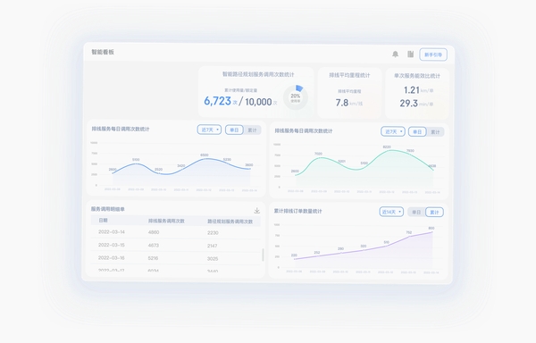
Task: Click the 7.8 km average mileage value
Action: click(x=342, y=103)
